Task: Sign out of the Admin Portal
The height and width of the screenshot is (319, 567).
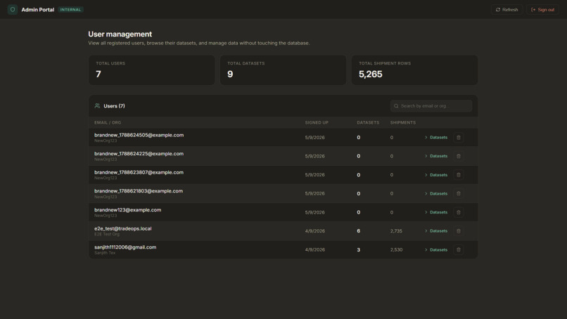Action: (x=542, y=10)
